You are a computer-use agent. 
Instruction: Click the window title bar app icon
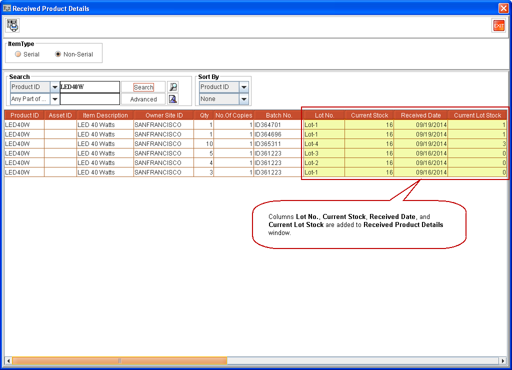(x=7, y=8)
